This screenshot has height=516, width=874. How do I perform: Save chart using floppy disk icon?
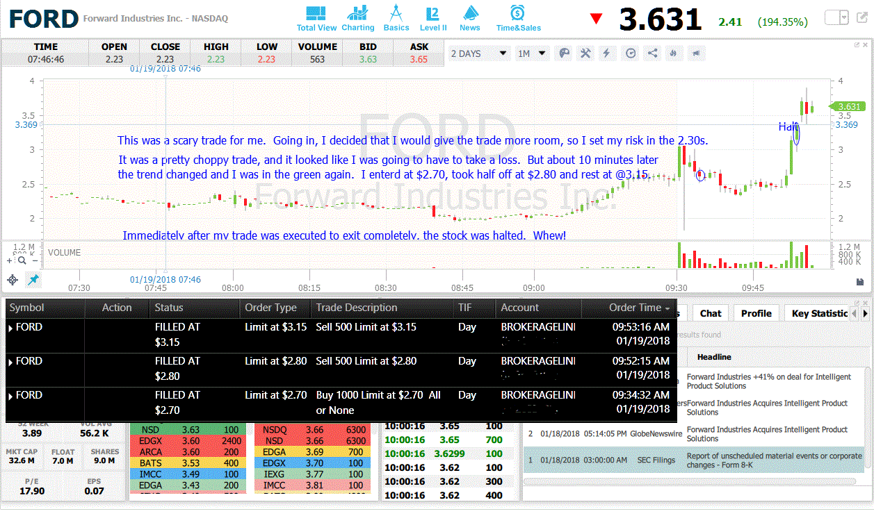pos(860,281)
